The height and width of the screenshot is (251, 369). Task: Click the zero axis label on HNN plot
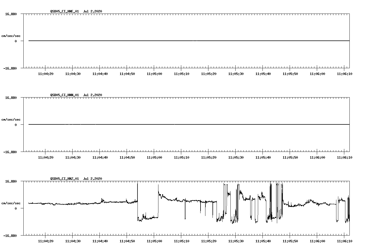(x=16, y=125)
